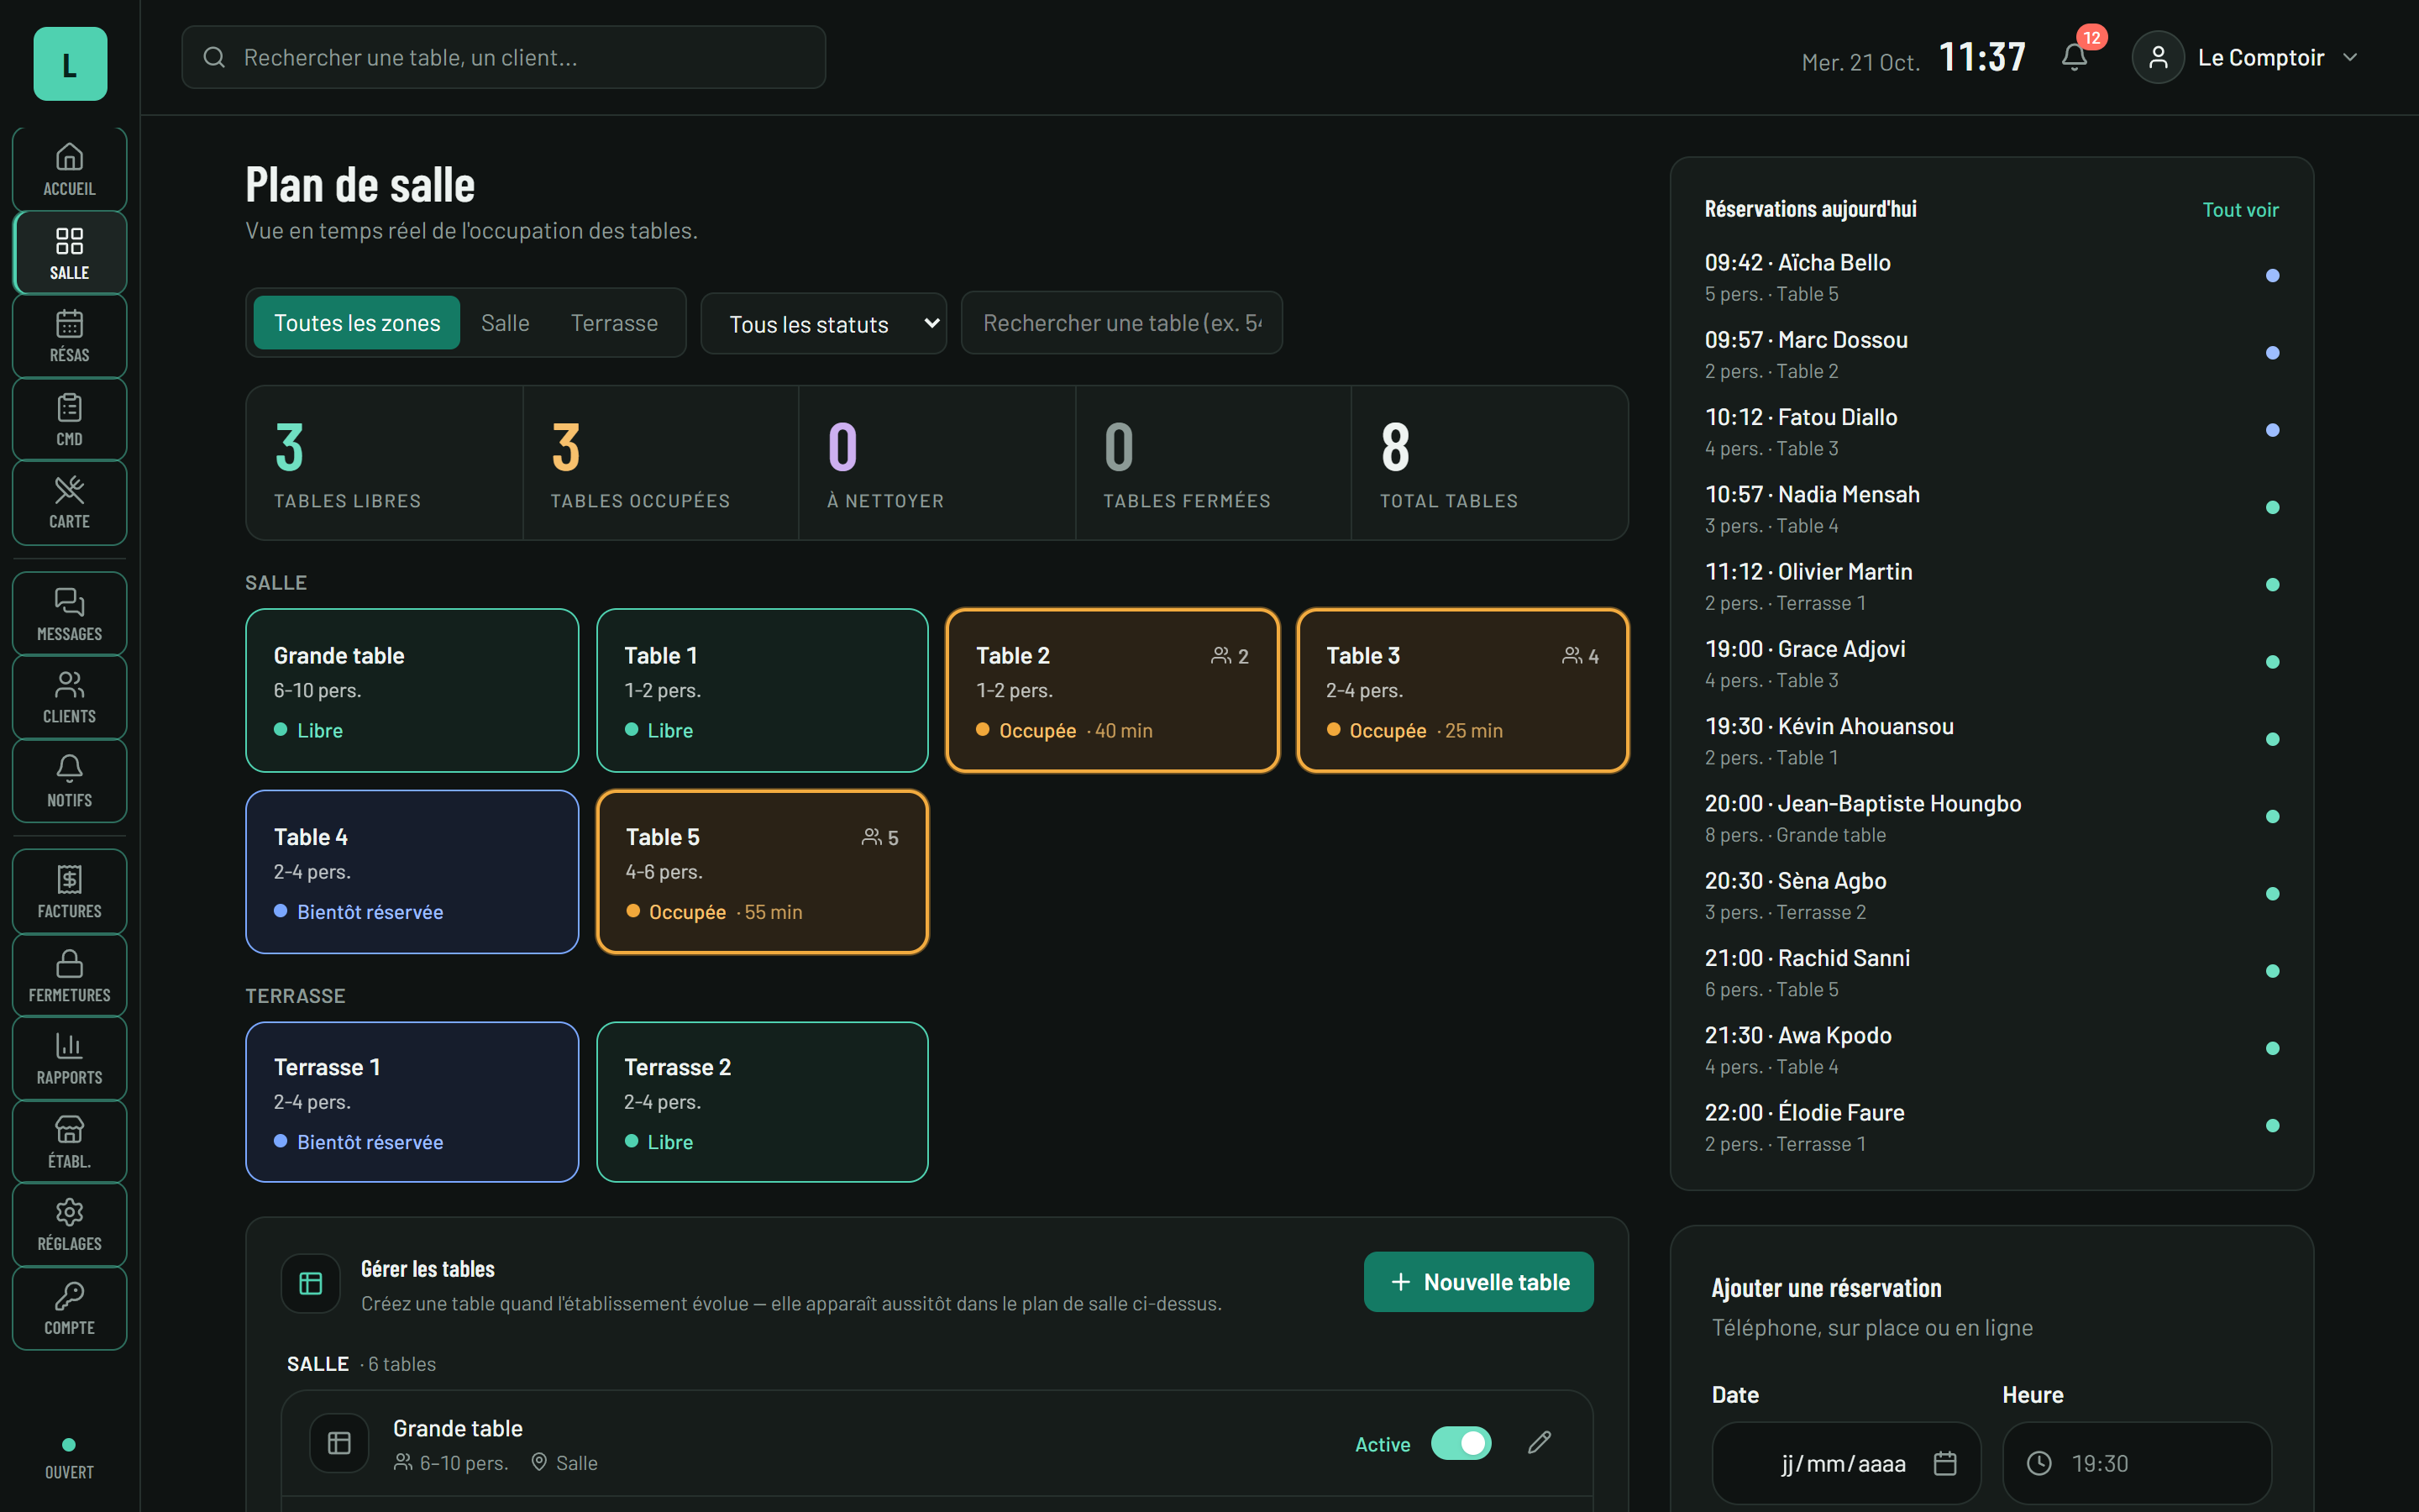
Task: Click the pencil edit icon for Grande table
Action: click(x=1540, y=1443)
